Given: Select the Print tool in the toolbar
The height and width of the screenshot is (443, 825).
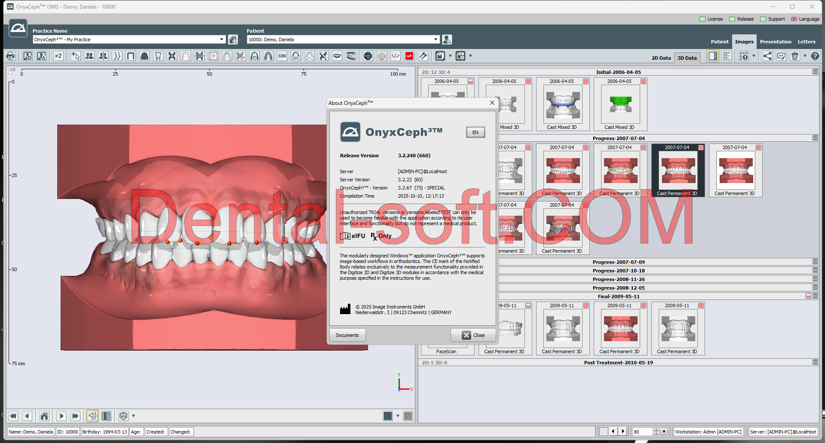Looking at the screenshot, I should (10, 56).
